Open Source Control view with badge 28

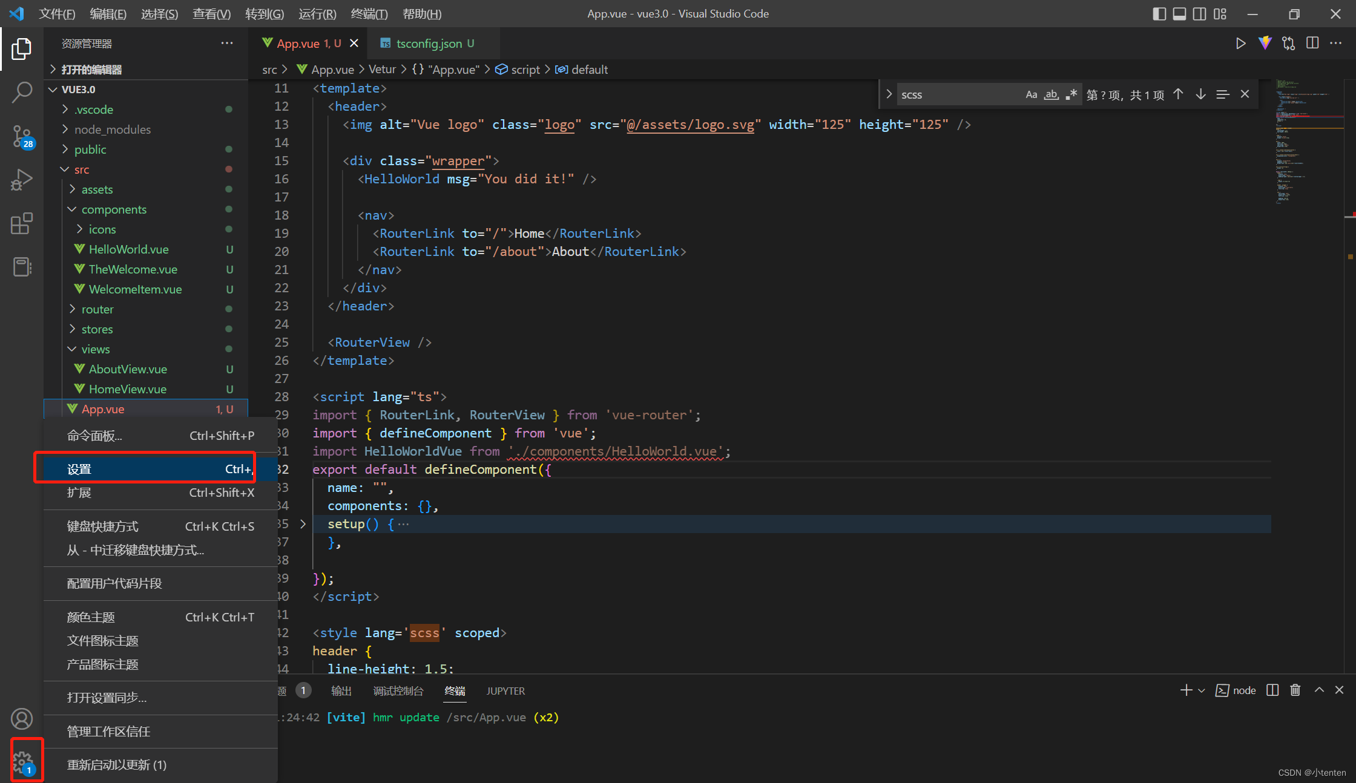point(22,137)
